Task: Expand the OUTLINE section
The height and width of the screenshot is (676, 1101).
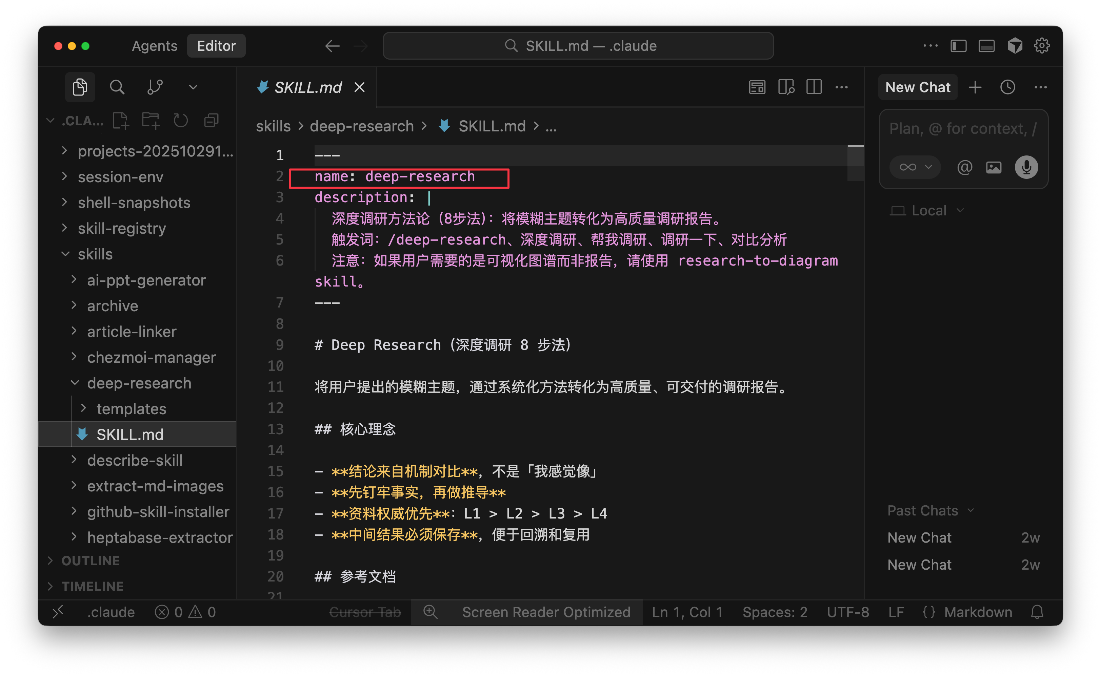Action: [x=91, y=560]
